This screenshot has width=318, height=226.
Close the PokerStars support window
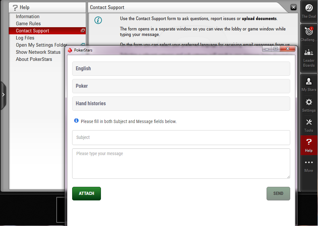288,49
